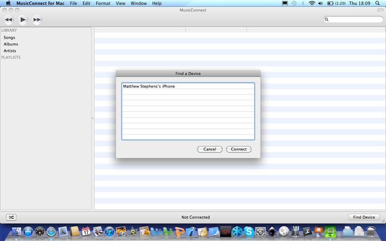Open the iOS Simulator dock icon

point(226,231)
